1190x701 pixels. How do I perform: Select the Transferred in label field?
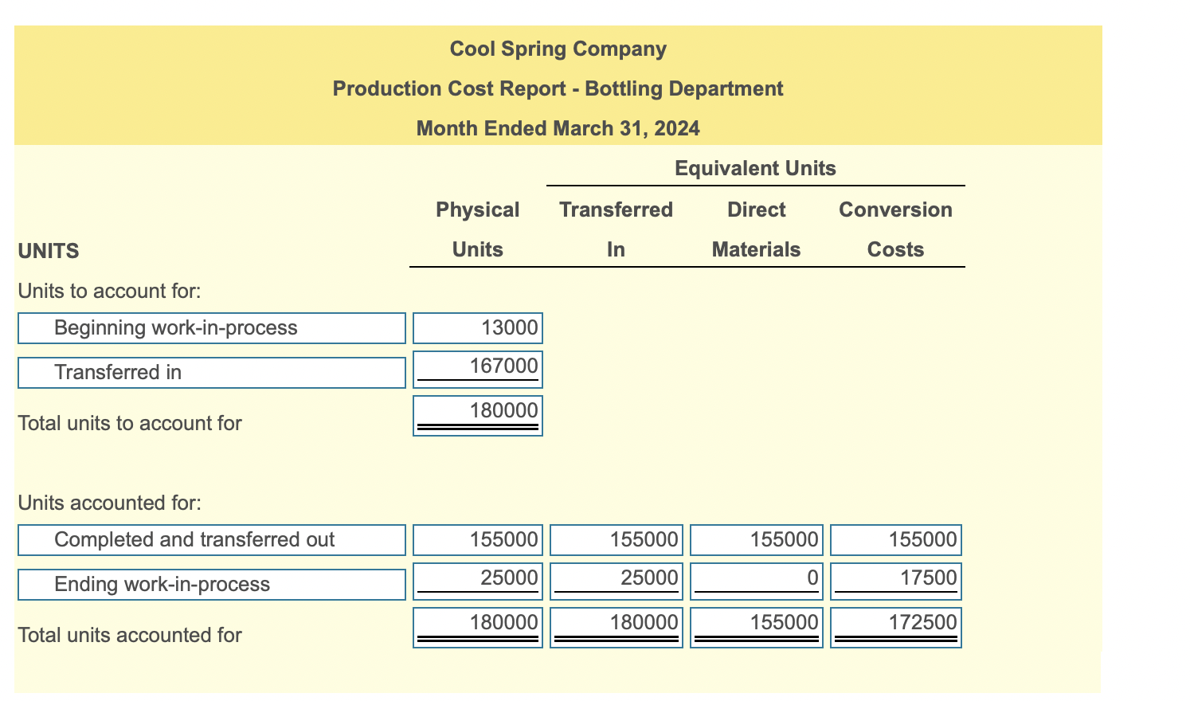tap(212, 373)
